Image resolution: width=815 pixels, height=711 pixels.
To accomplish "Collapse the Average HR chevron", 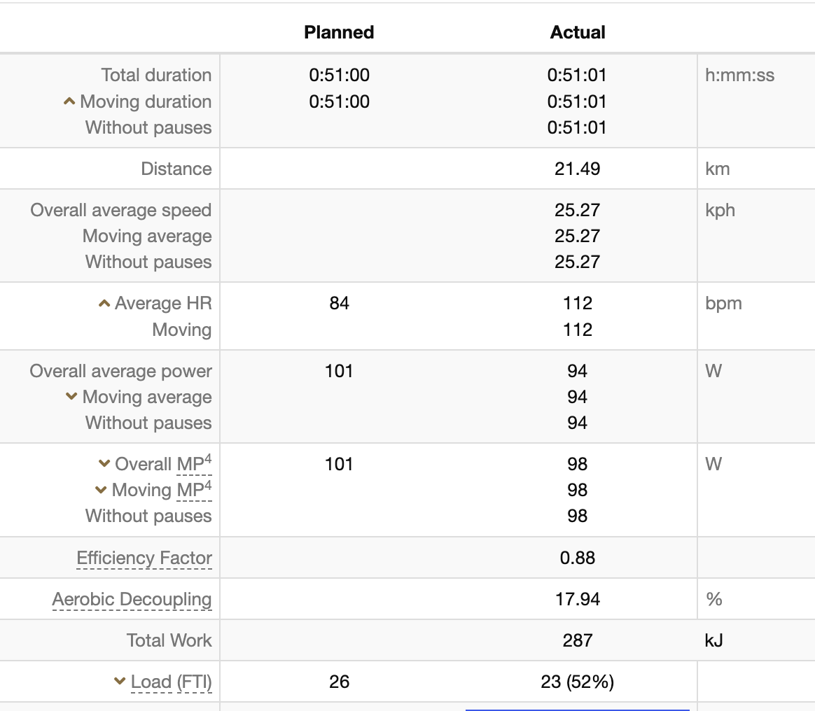I will 104,303.
